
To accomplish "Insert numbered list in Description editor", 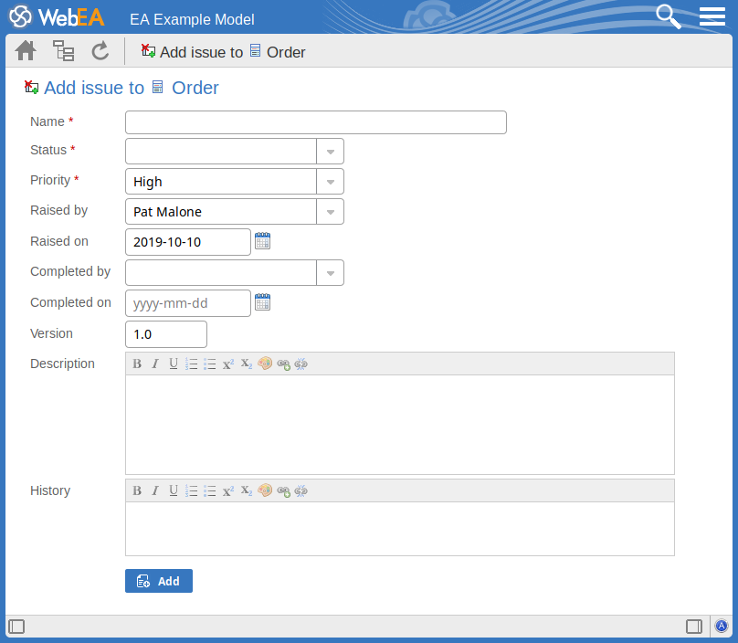I will 192,364.
